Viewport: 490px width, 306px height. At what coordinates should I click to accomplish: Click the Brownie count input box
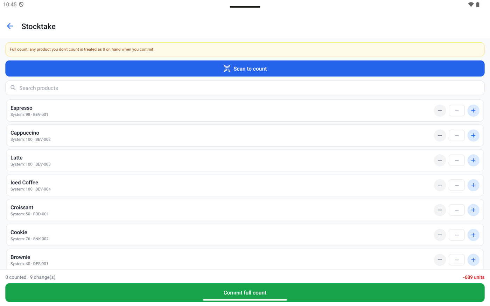[456, 259]
